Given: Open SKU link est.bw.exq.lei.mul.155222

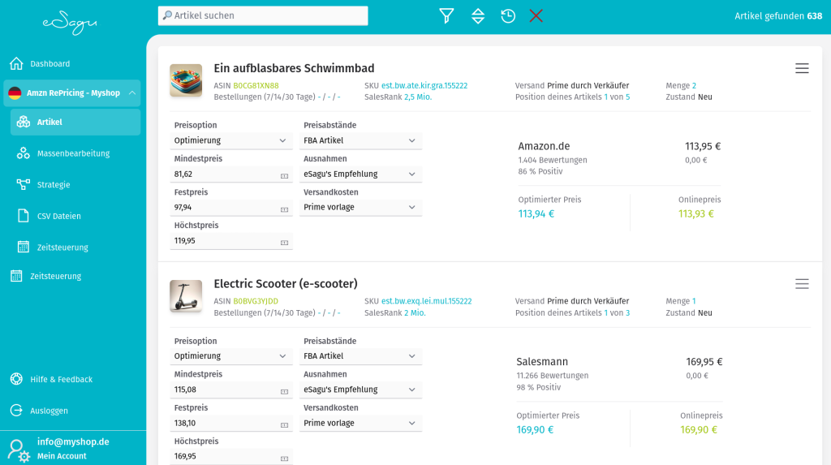Looking at the screenshot, I should pos(427,301).
